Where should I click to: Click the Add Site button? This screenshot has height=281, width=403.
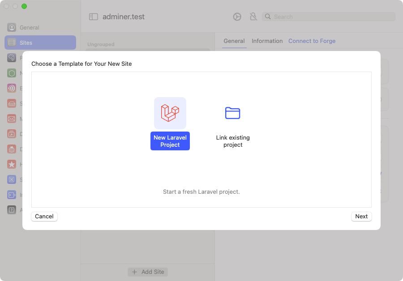[148, 272]
